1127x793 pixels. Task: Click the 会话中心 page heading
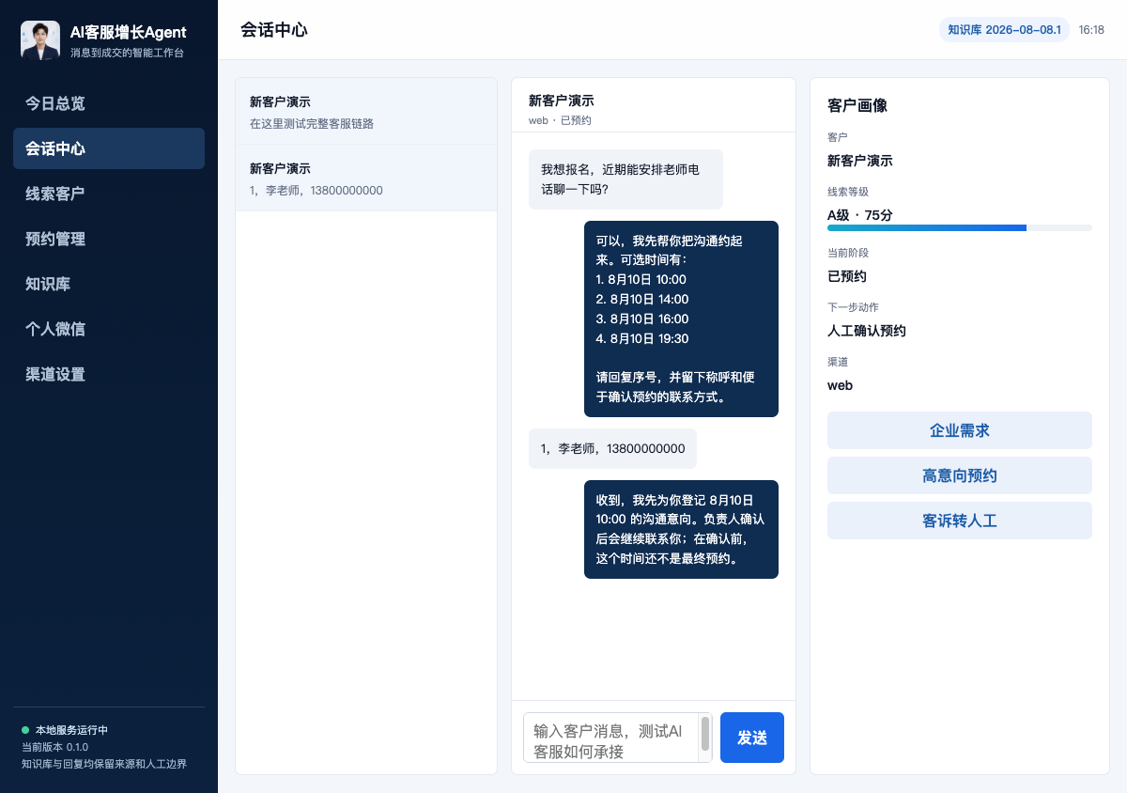[274, 30]
